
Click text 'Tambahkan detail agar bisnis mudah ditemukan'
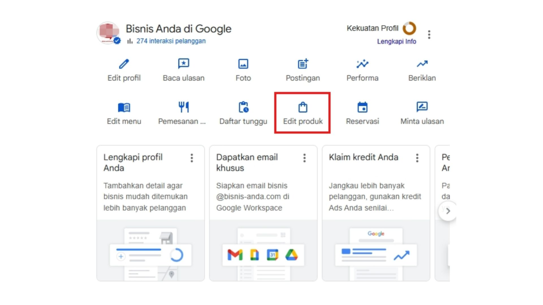[x=145, y=191]
